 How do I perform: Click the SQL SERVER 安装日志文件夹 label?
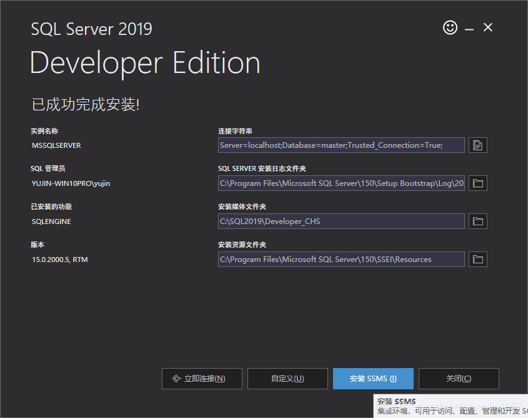coord(262,168)
